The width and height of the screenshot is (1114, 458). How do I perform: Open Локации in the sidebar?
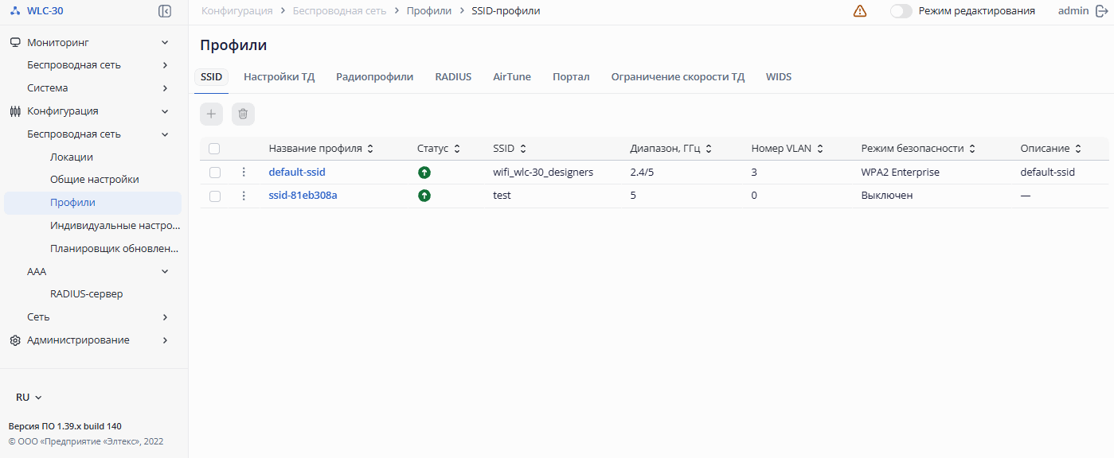(72, 157)
